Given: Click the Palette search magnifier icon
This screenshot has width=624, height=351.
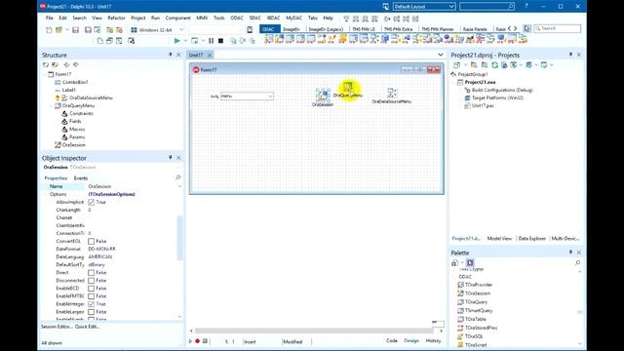Looking at the screenshot, I should (577, 262).
